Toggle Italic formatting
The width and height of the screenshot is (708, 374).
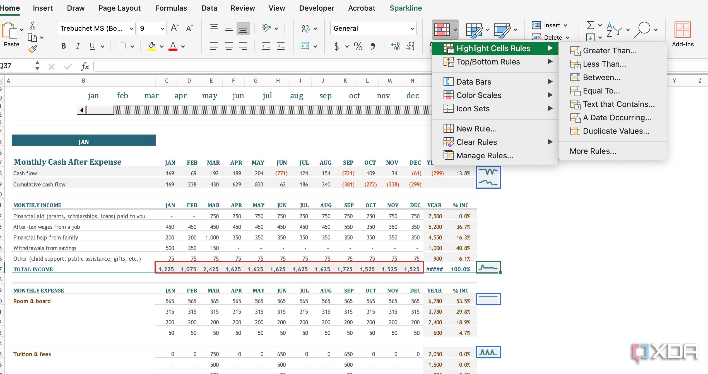[78, 46]
